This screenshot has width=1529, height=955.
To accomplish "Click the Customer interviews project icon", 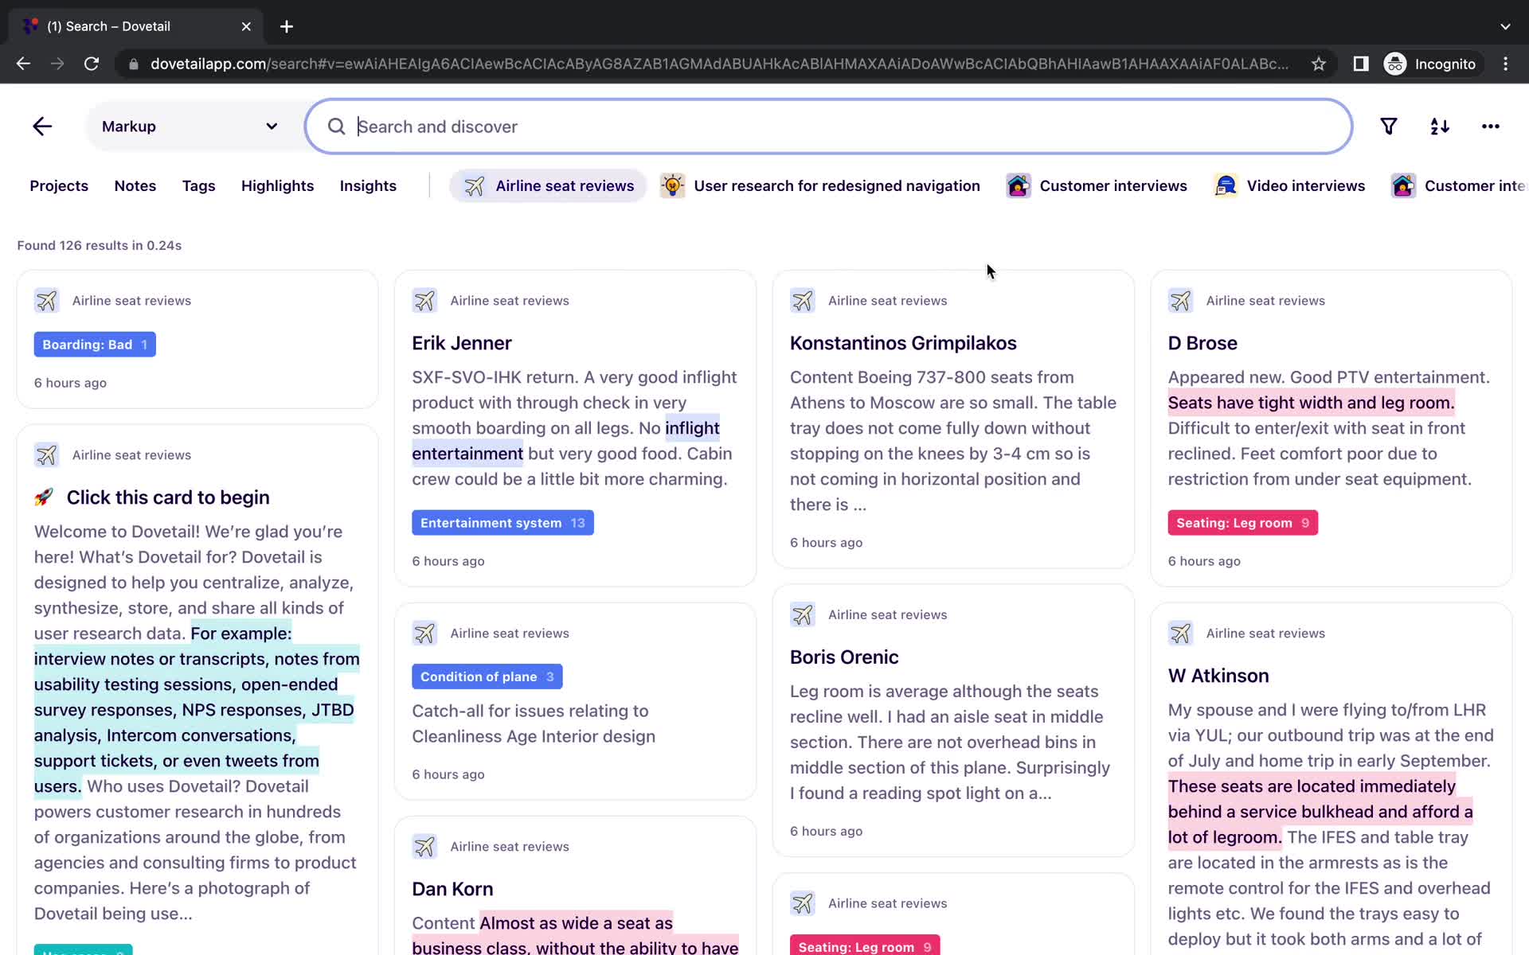I will pos(1017,185).
